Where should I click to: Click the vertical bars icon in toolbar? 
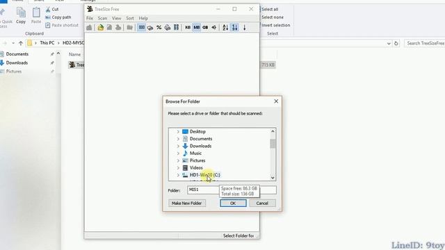(x=176, y=28)
